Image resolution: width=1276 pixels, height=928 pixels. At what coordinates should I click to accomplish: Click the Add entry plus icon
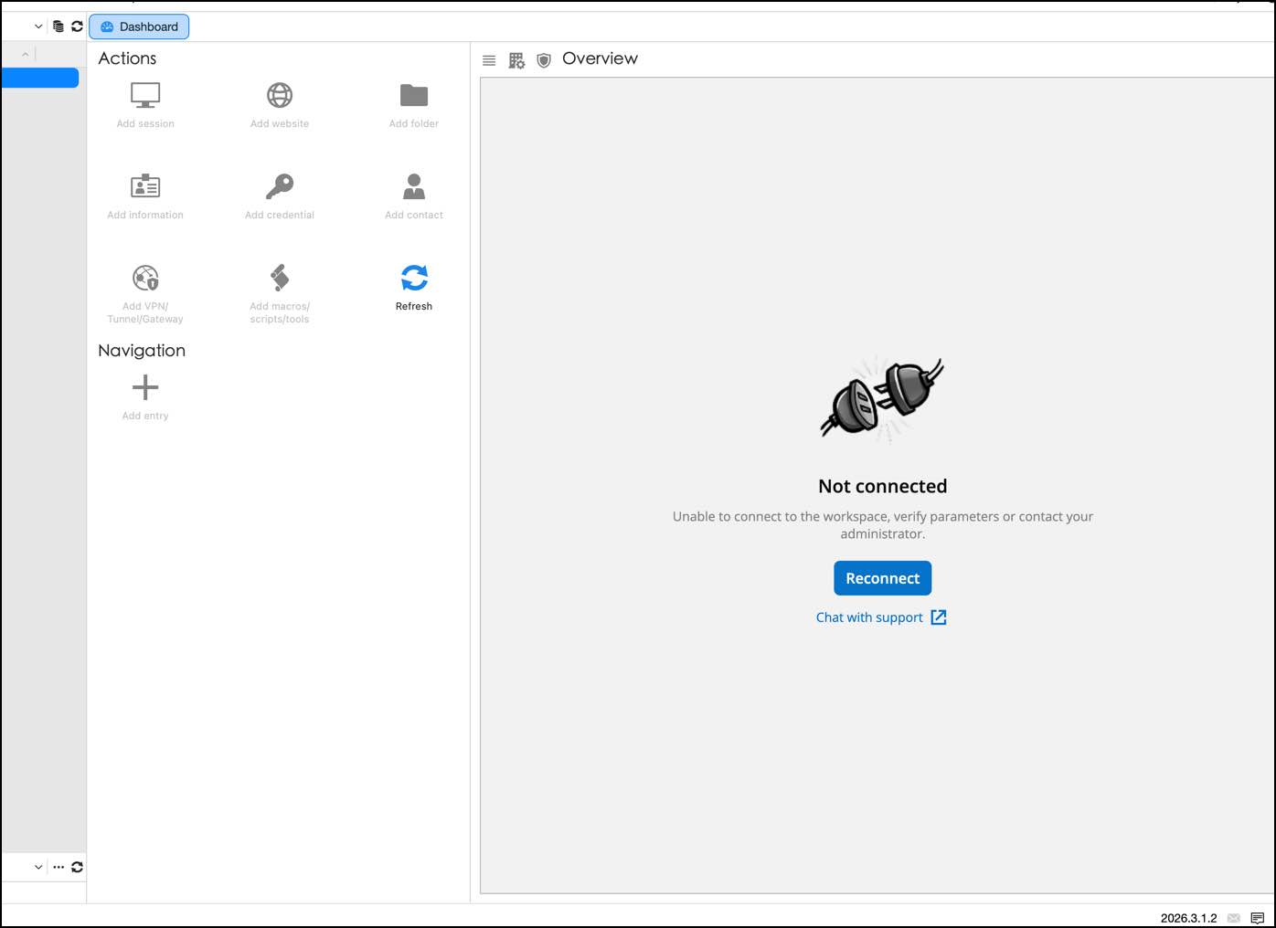(145, 387)
